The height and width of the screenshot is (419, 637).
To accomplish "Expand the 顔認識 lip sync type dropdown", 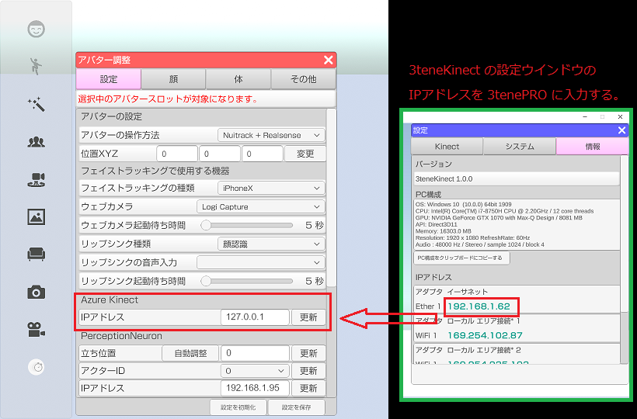I will pos(271,244).
